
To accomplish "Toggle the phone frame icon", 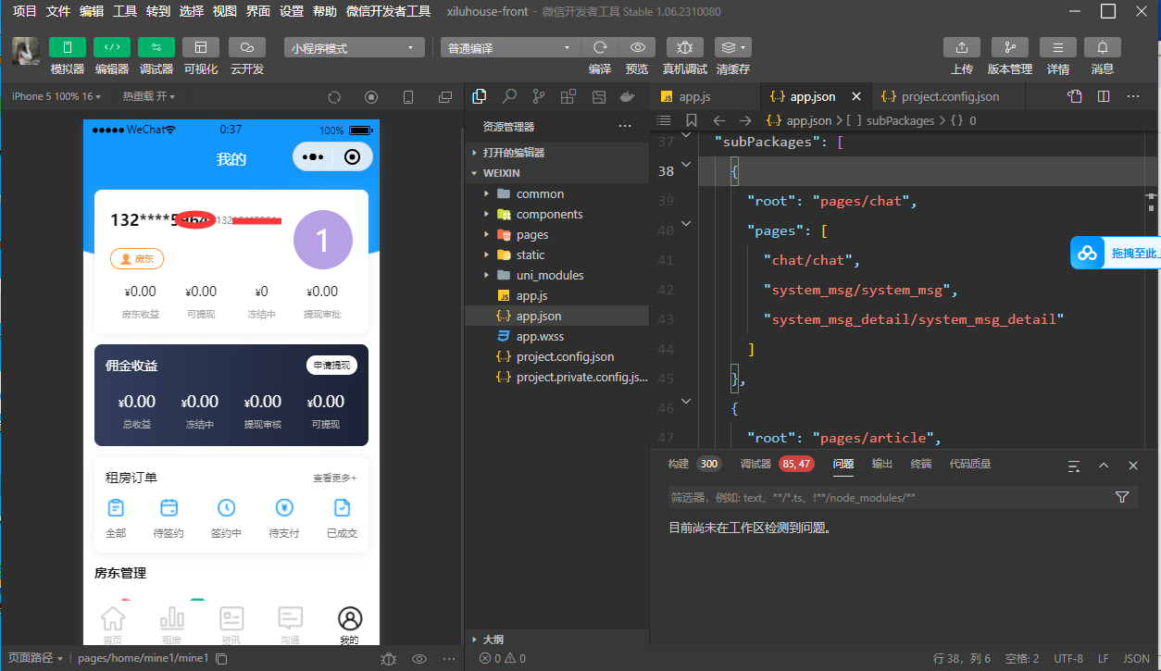I will pyautogui.click(x=408, y=97).
